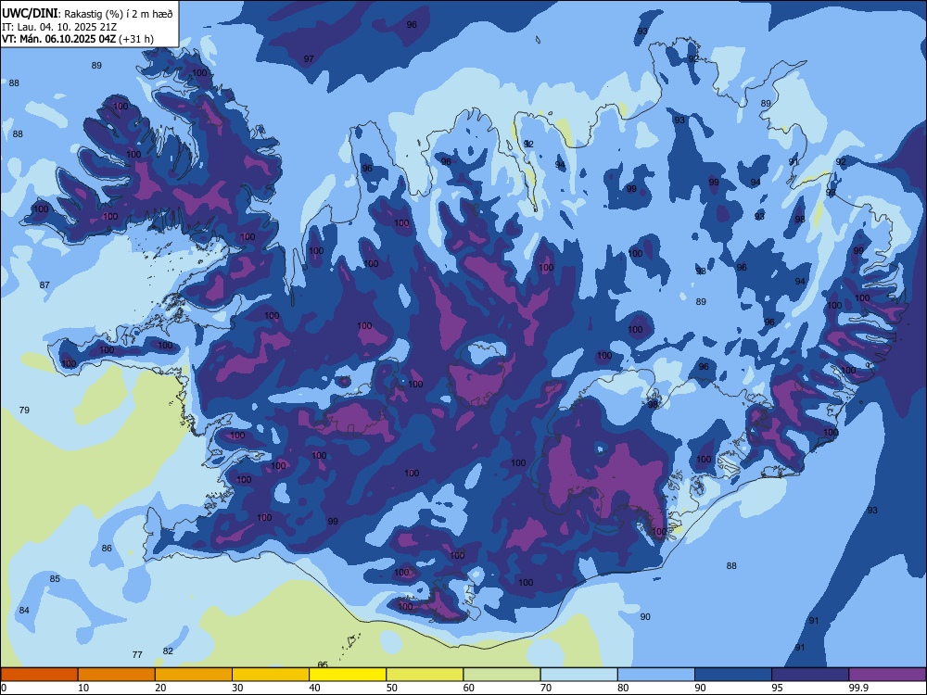Image resolution: width=927 pixels, height=695 pixels.
Task: Click the 87 humidity value in the western sea
Action: tap(44, 284)
